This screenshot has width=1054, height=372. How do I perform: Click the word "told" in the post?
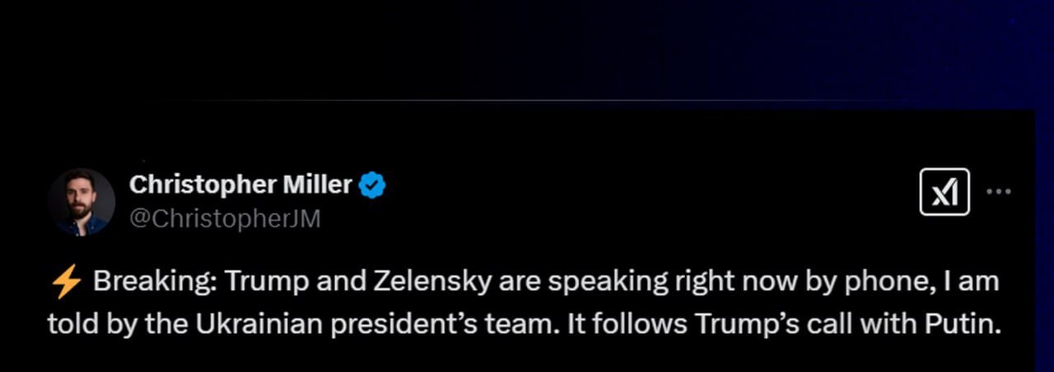[69, 323]
